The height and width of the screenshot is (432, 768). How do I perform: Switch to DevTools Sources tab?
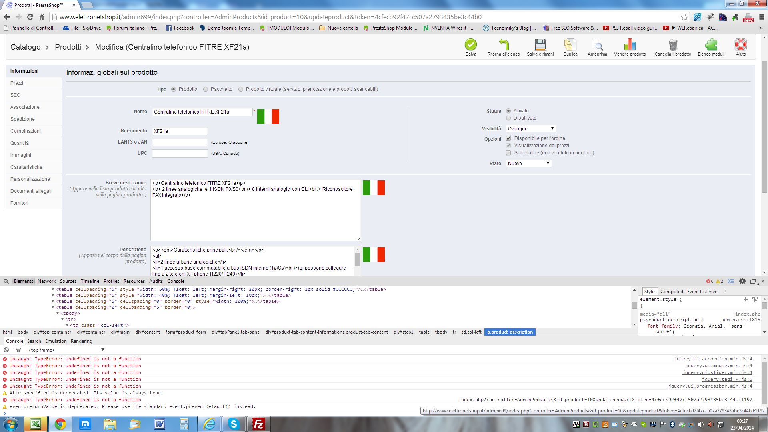[68, 281]
